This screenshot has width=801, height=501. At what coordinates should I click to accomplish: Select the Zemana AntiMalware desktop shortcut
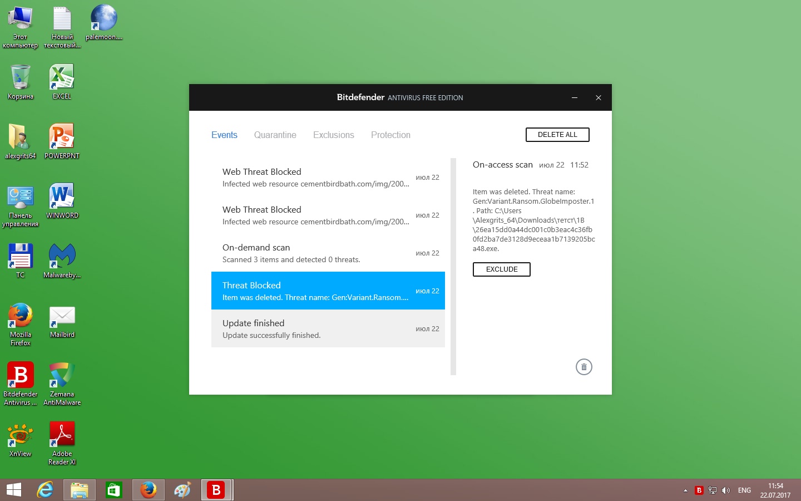click(62, 384)
